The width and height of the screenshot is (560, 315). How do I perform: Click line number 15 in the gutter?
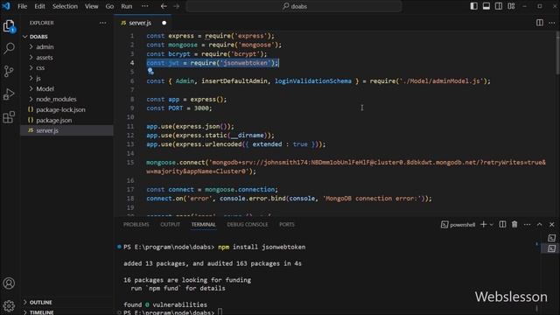(130, 162)
